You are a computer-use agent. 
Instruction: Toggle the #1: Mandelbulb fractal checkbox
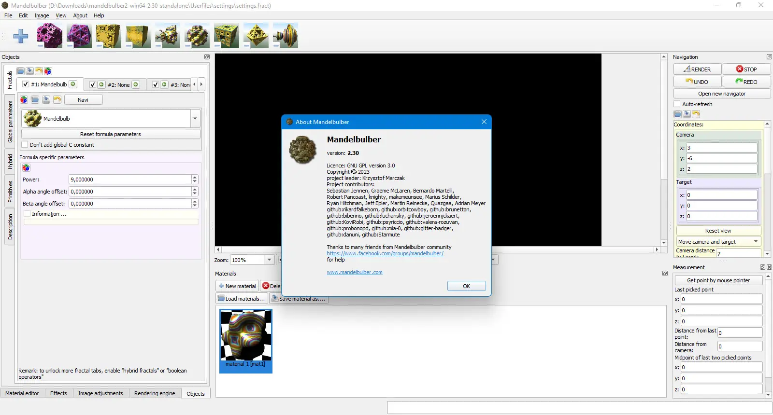click(26, 84)
